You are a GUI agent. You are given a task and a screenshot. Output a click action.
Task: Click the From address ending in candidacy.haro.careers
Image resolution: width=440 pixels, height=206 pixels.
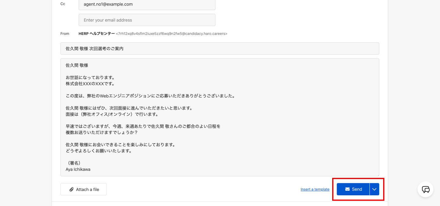pos(171,34)
